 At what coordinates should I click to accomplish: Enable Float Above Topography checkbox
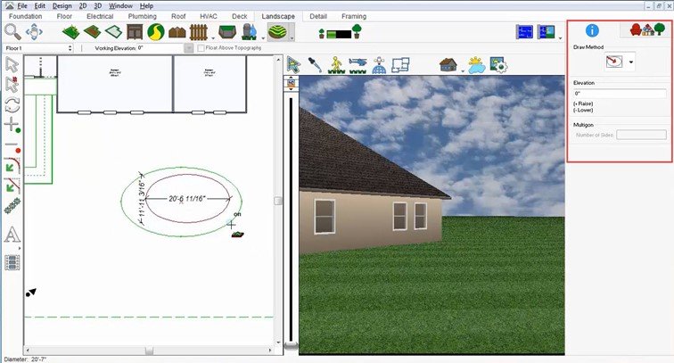(x=201, y=48)
